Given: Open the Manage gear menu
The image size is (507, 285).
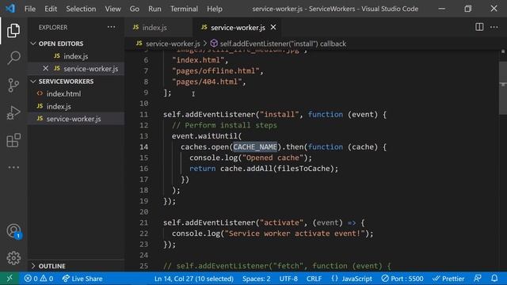Looking at the screenshot, I should pyautogui.click(x=13, y=258).
